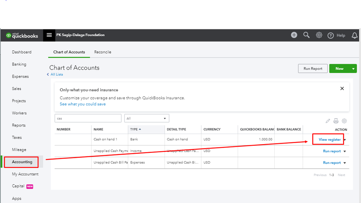Viewport: 361px width, 203px height.
Task: Click the Help question mark icon
Action: point(331,35)
